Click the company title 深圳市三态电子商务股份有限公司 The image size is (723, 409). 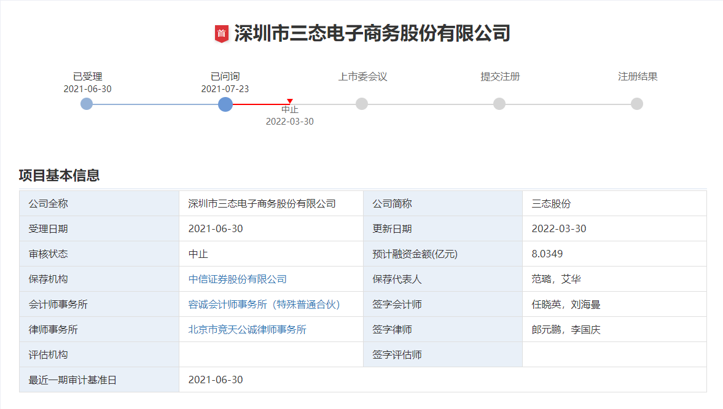point(372,33)
